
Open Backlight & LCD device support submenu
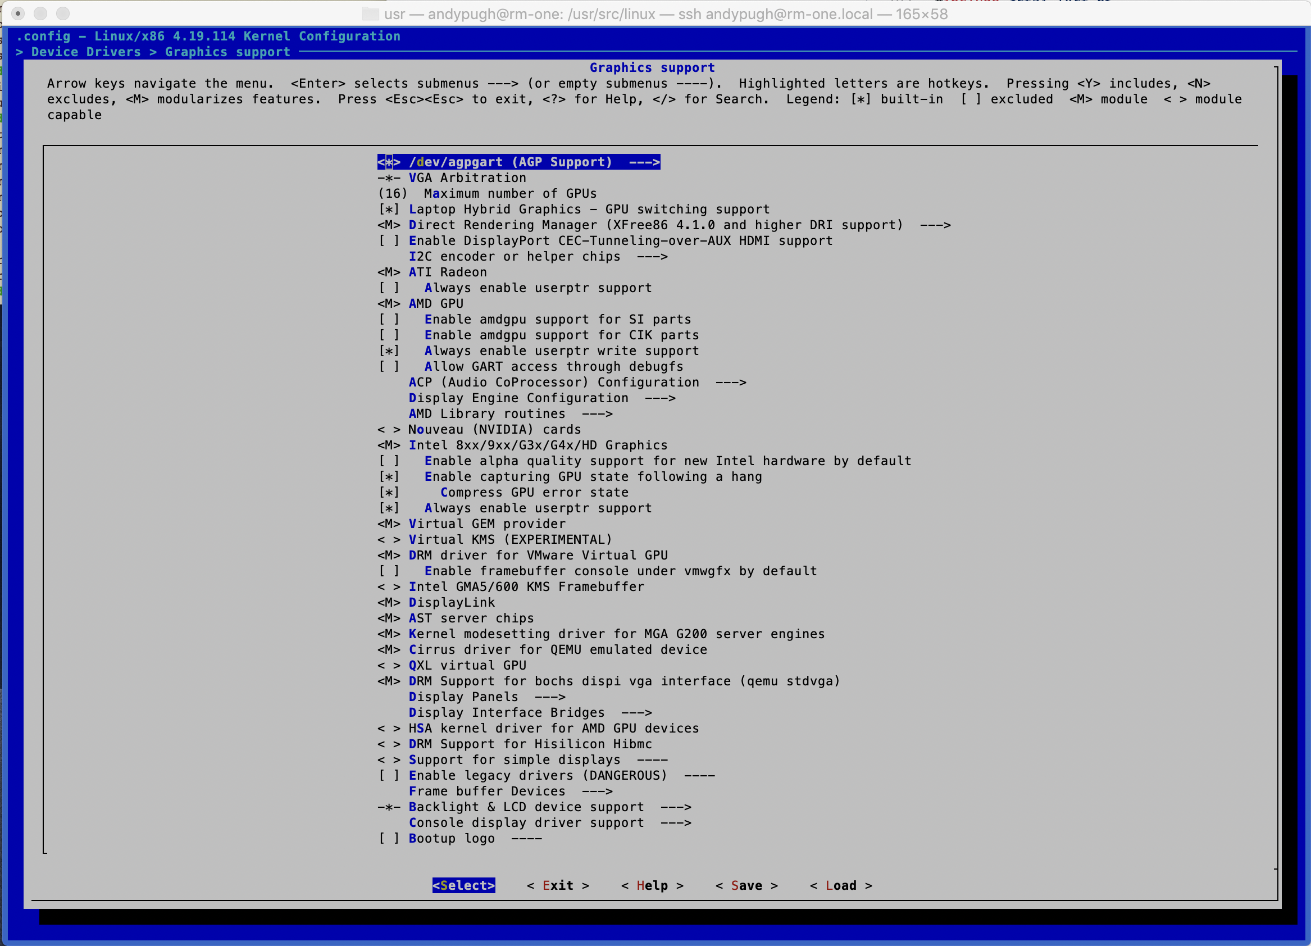[x=534, y=807]
